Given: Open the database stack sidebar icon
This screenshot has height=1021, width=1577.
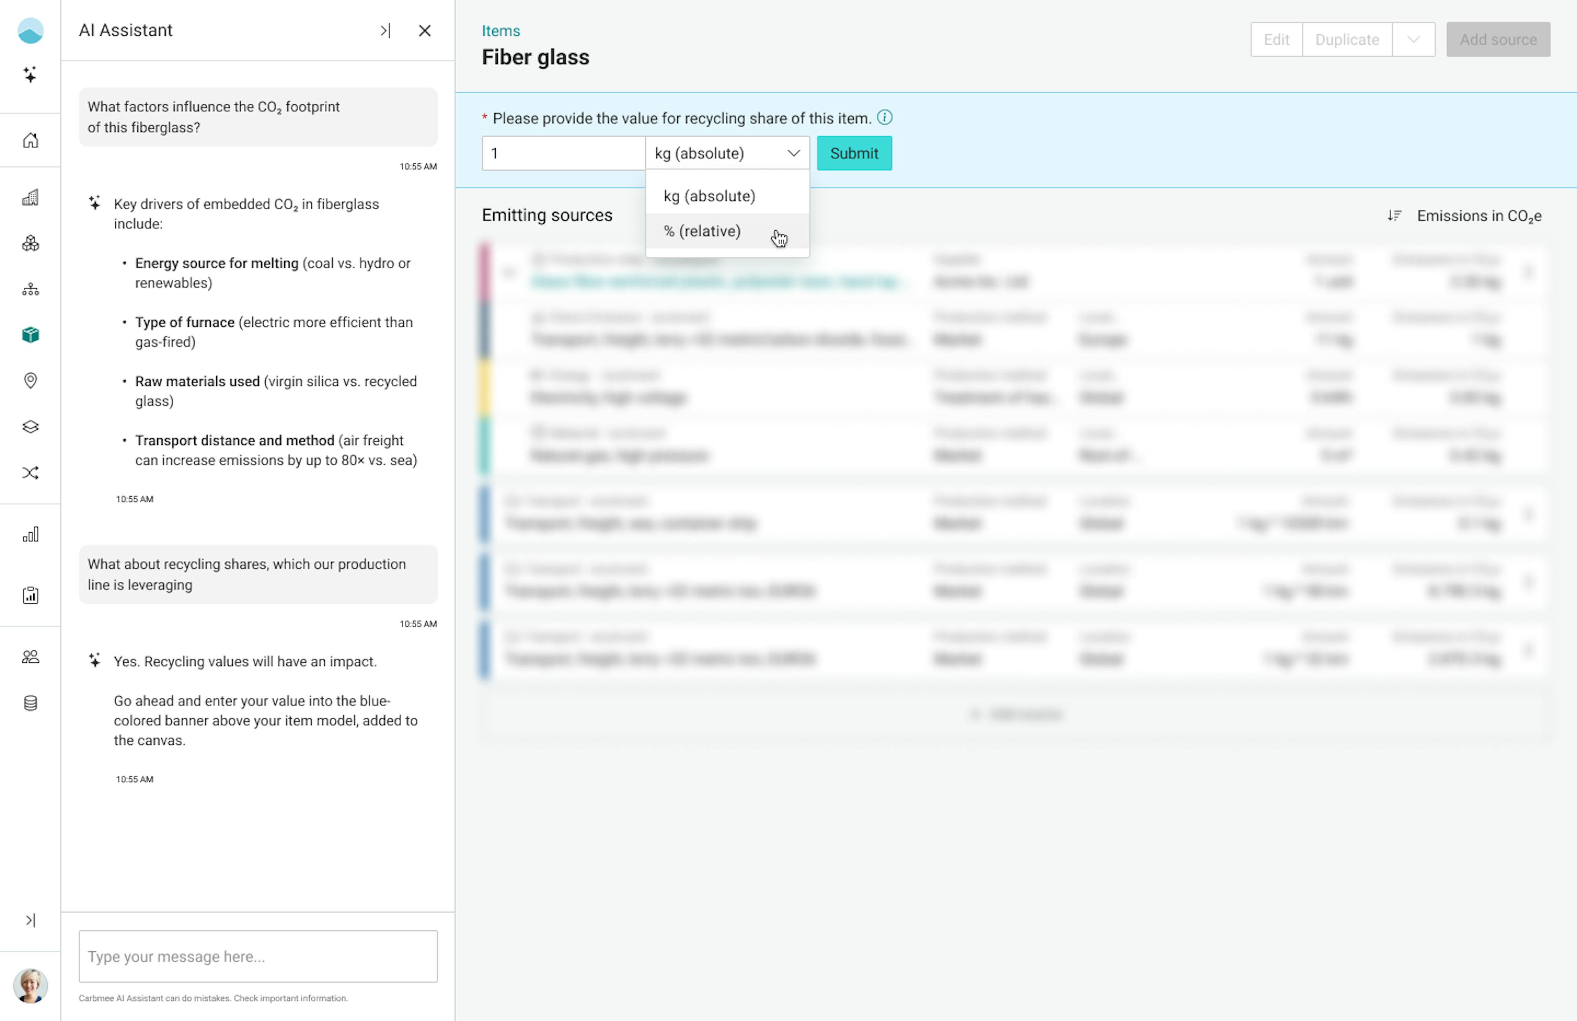Looking at the screenshot, I should pos(30,703).
